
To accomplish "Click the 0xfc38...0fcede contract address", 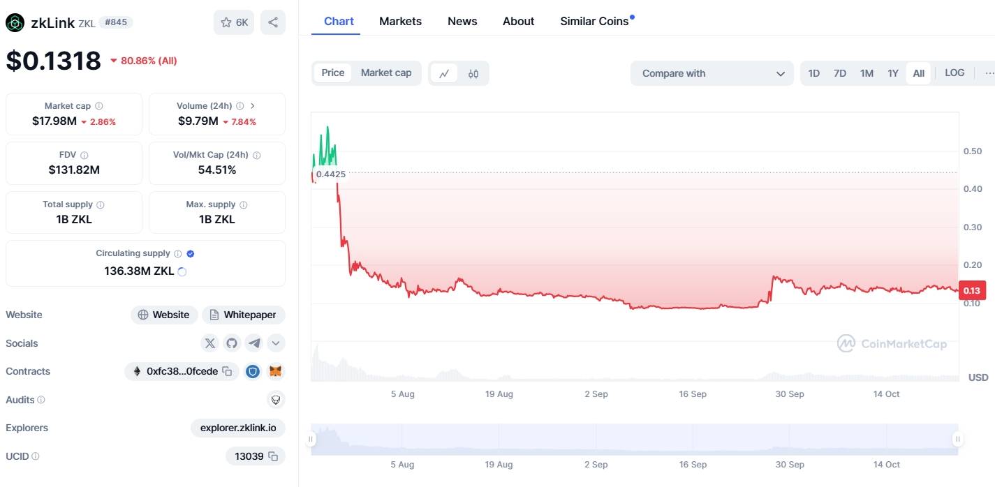I will pyautogui.click(x=182, y=371).
